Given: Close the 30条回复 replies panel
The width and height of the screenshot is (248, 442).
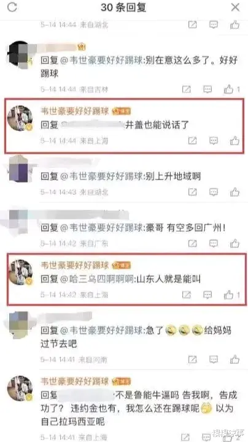Looking at the screenshot, I should 235,7.
